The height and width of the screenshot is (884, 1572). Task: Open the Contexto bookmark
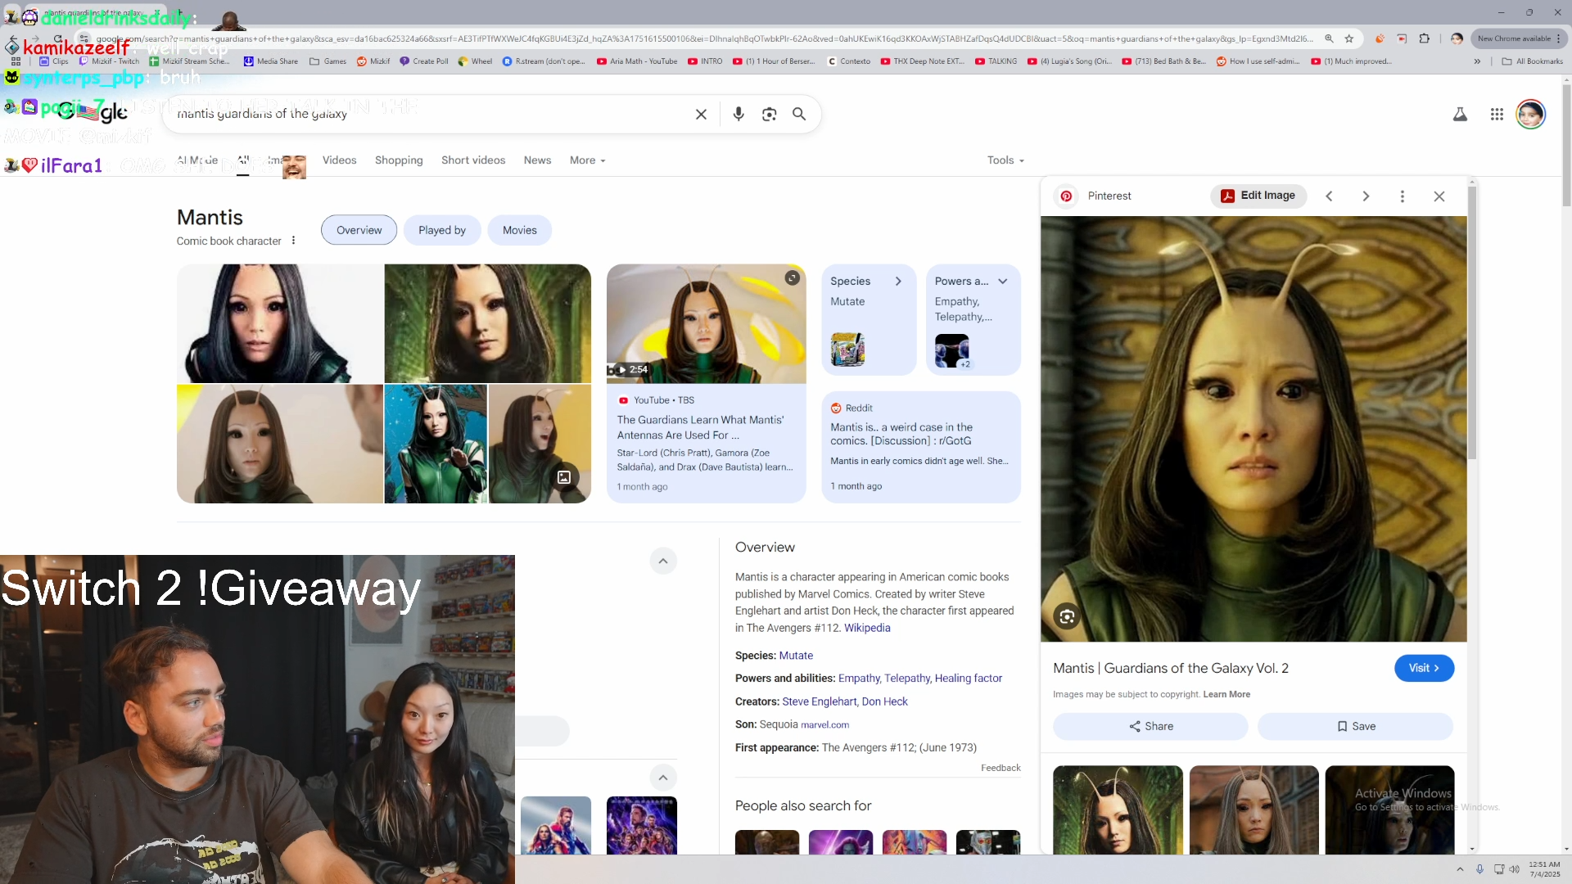[849, 61]
